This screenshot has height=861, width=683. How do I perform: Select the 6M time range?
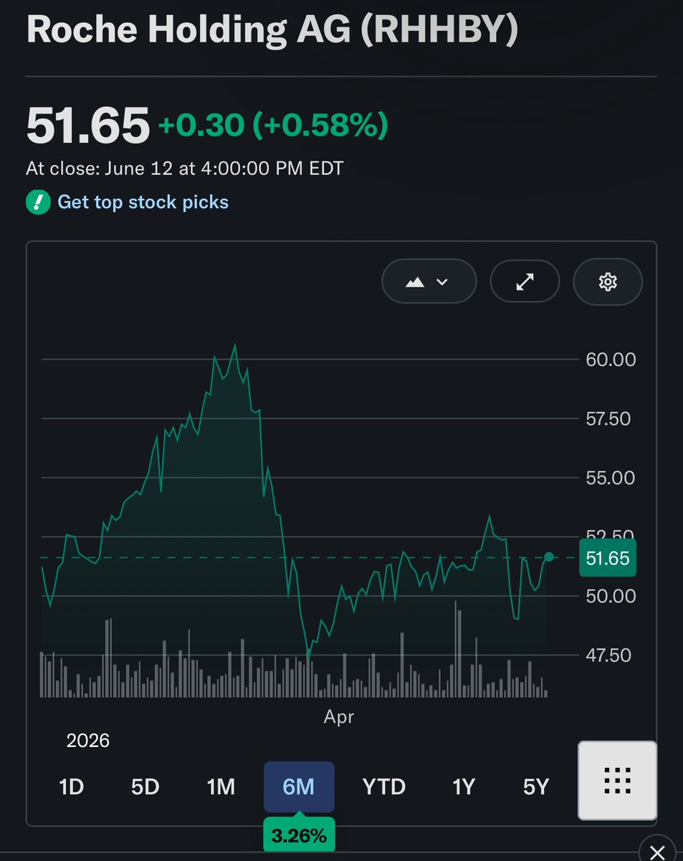click(x=299, y=787)
